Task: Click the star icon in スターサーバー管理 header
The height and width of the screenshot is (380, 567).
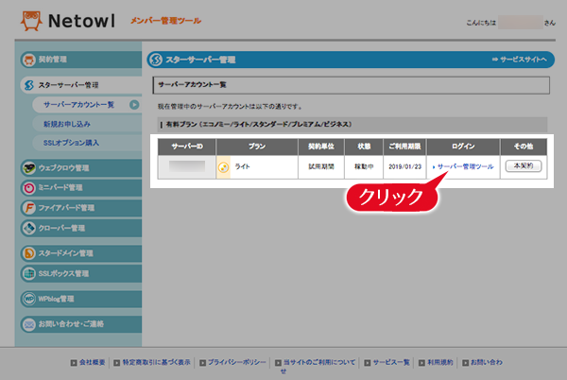Action: tap(156, 60)
